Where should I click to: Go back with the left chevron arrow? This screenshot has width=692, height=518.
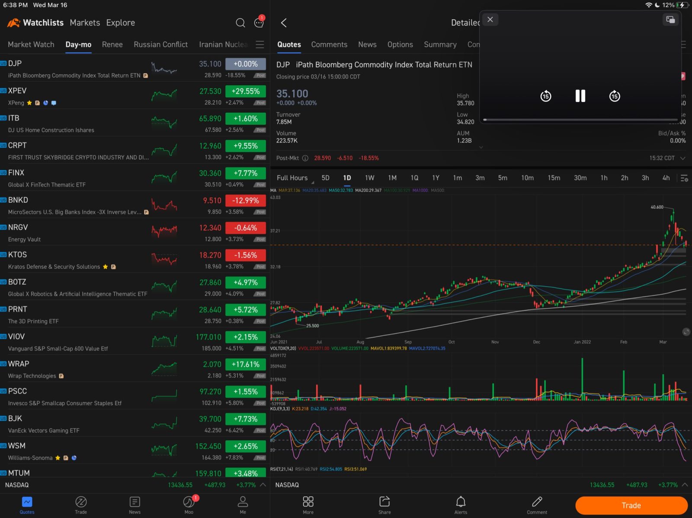click(x=284, y=23)
